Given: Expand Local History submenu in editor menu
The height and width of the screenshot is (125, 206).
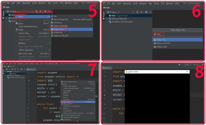Looking at the screenshot, I should (x=78, y=111).
